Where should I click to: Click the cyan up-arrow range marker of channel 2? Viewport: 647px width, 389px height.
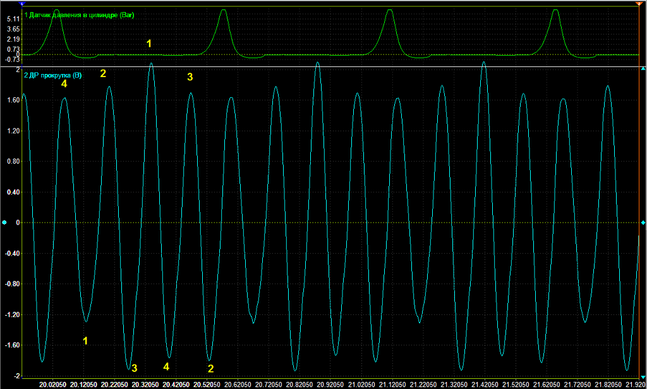click(643, 69)
